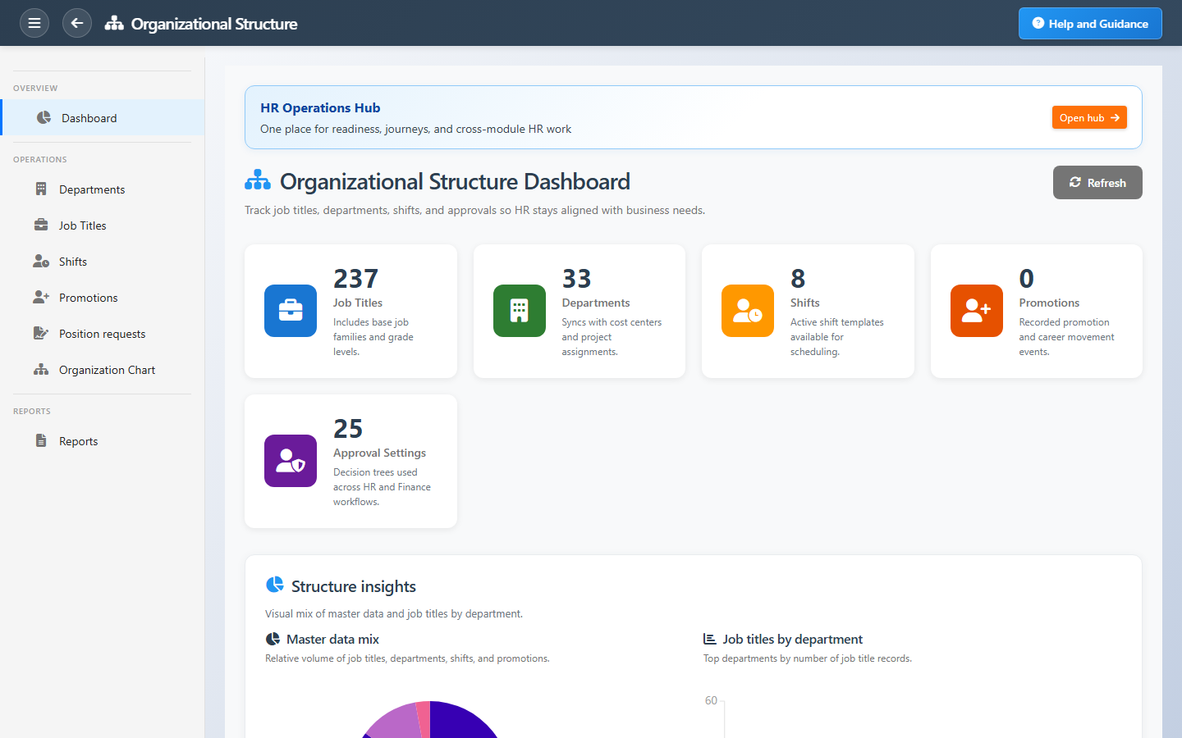The height and width of the screenshot is (738, 1182).
Task: Click the orange Shifts card icon
Action: point(748,311)
